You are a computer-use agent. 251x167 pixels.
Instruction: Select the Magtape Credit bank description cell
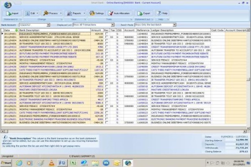54,89
